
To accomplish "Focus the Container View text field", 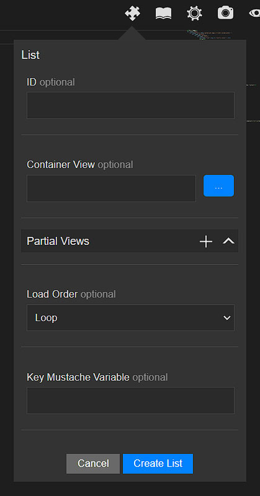I will [x=111, y=188].
